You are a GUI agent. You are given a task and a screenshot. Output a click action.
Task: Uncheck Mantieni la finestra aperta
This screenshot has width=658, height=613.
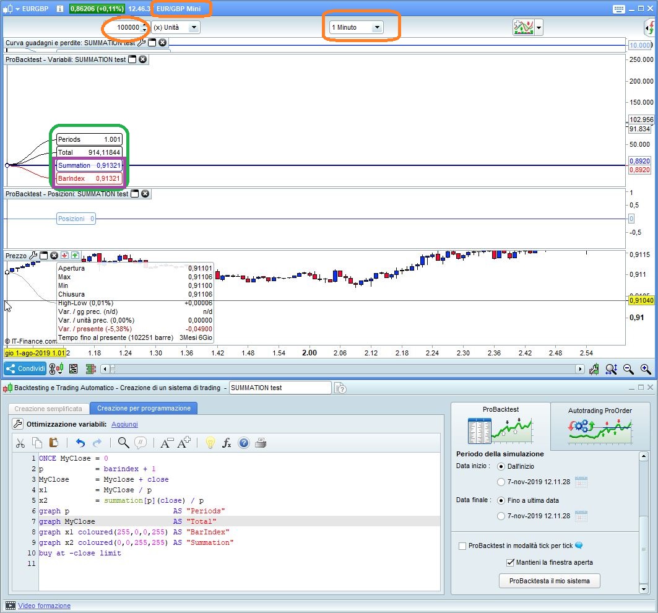pyautogui.click(x=510, y=563)
